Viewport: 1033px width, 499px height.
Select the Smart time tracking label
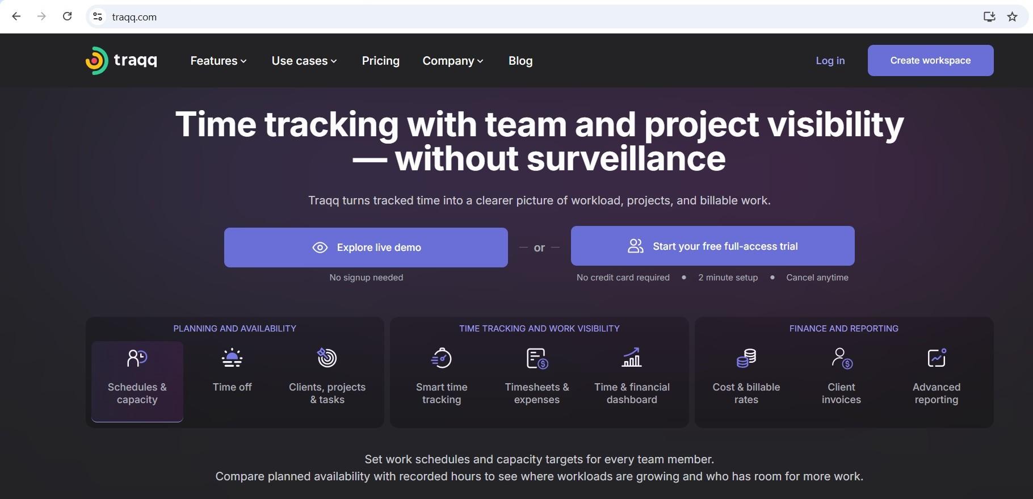coord(442,393)
